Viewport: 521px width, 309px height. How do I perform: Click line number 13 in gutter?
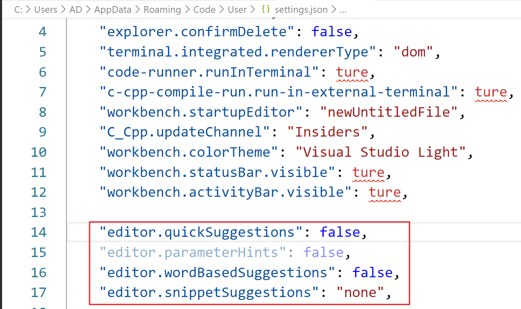(39, 212)
